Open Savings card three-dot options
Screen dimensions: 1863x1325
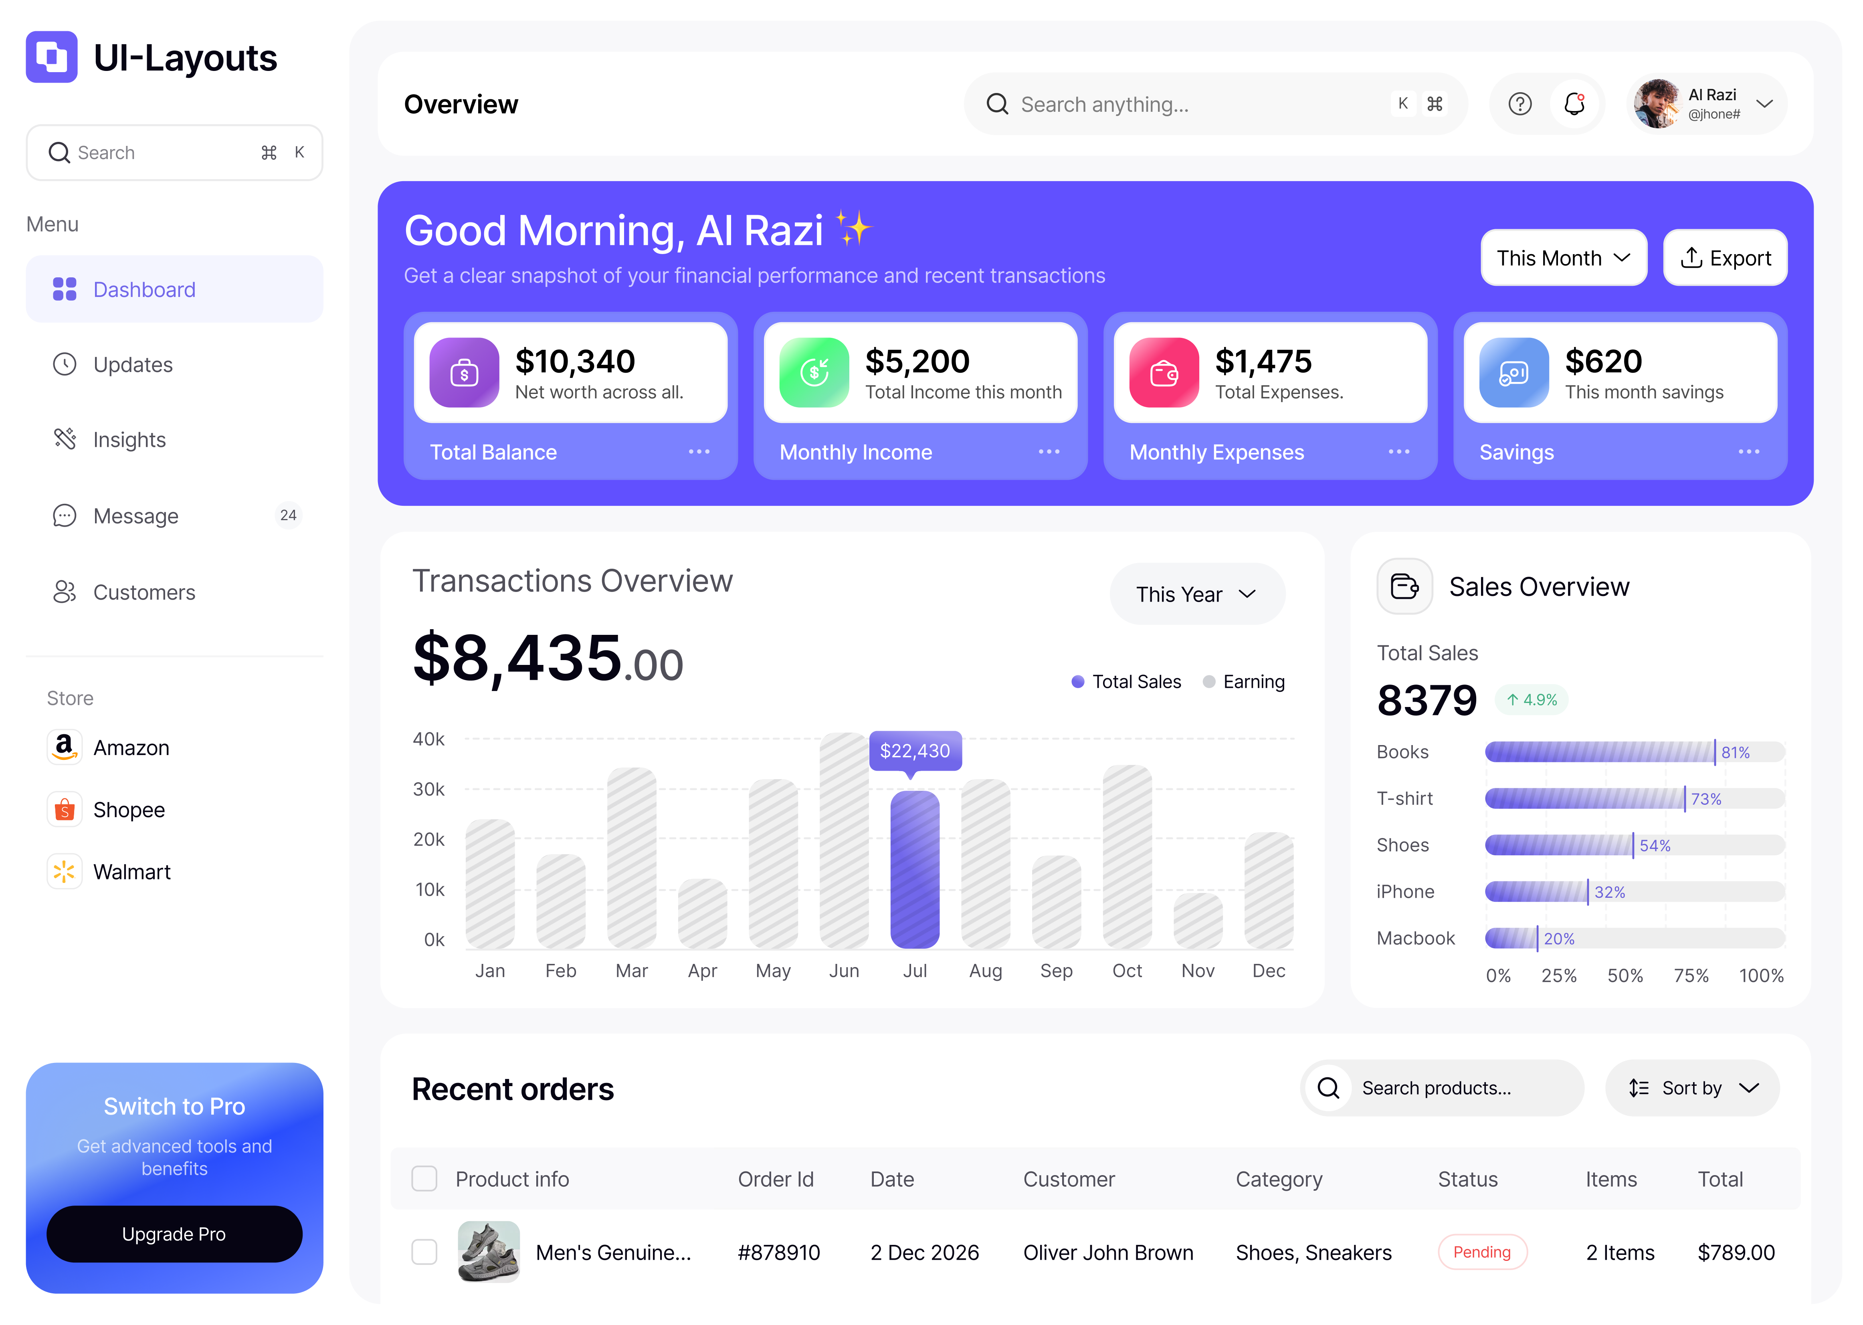(1748, 451)
